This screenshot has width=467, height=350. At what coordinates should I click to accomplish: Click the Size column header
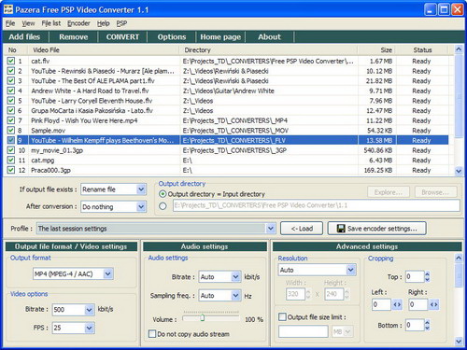(x=376, y=49)
